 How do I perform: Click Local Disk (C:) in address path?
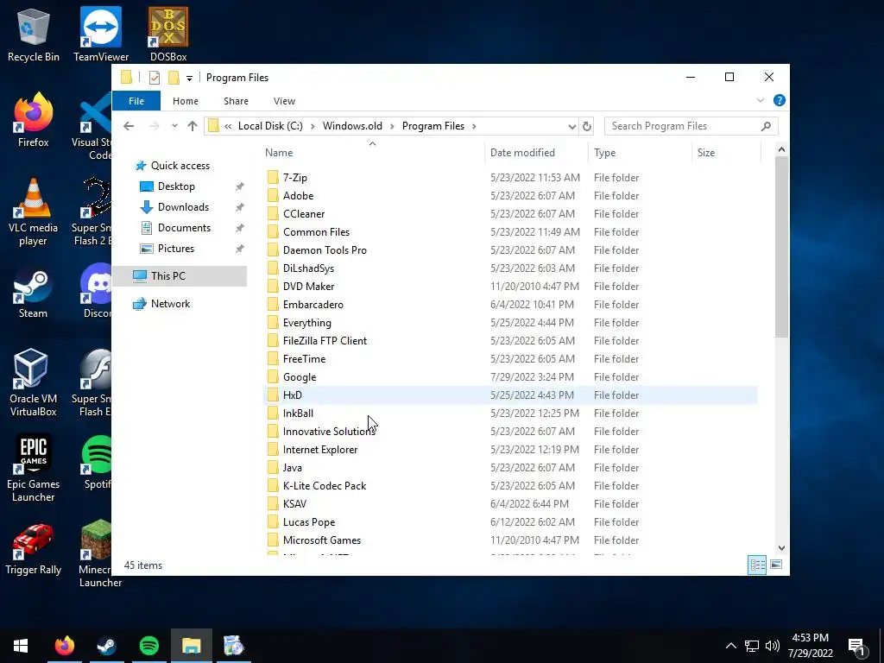coord(270,126)
